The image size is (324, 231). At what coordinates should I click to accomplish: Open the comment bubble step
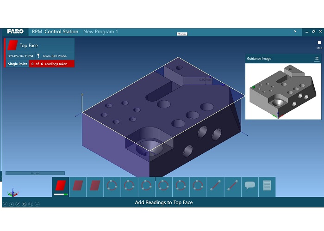click(x=249, y=187)
